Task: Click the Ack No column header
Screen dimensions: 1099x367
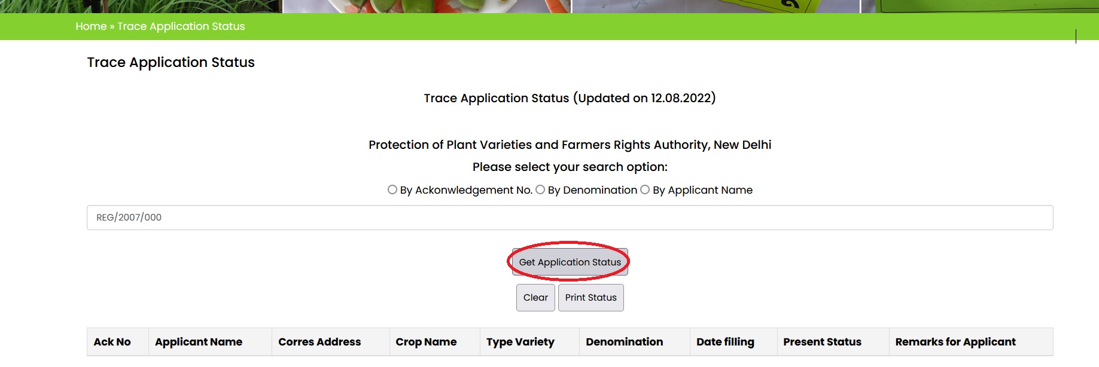Action: coord(112,342)
